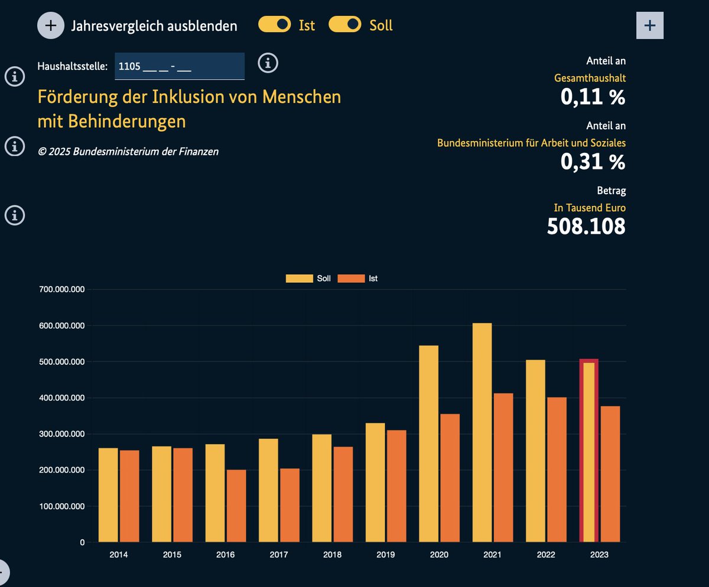The image size is (709, 587).
Task: Select the 2022 Ist bar
Action: (x=557, y=469)
